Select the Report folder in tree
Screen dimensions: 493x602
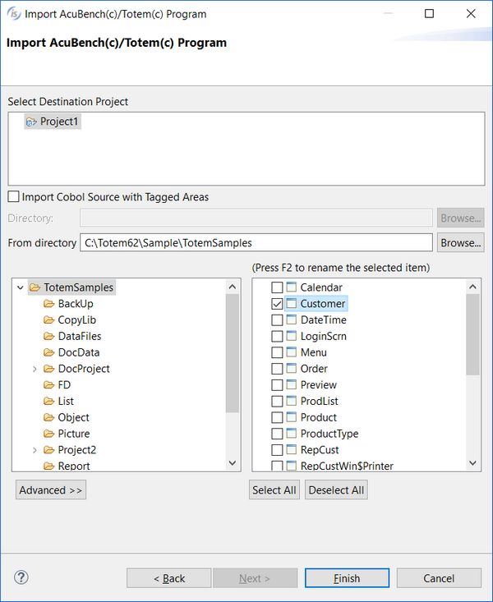tap(74, 466)
